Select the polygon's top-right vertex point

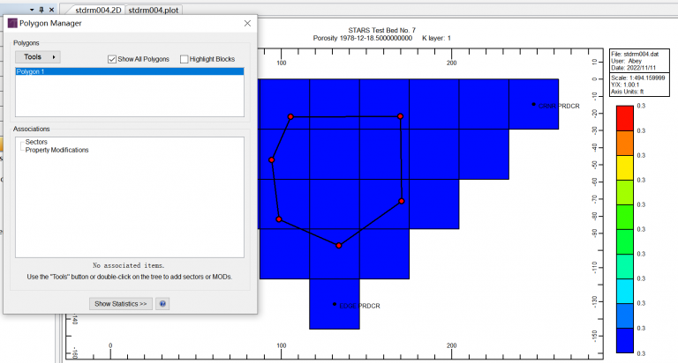(400, 116)
